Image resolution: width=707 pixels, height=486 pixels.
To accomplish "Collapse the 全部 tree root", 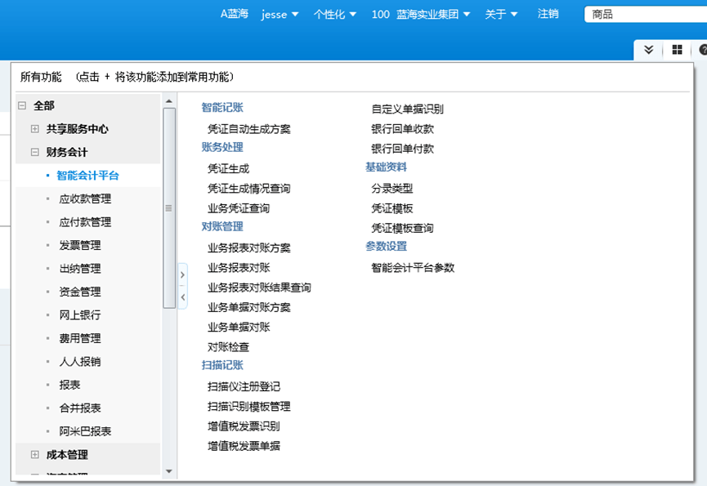I will click(22, 105).
